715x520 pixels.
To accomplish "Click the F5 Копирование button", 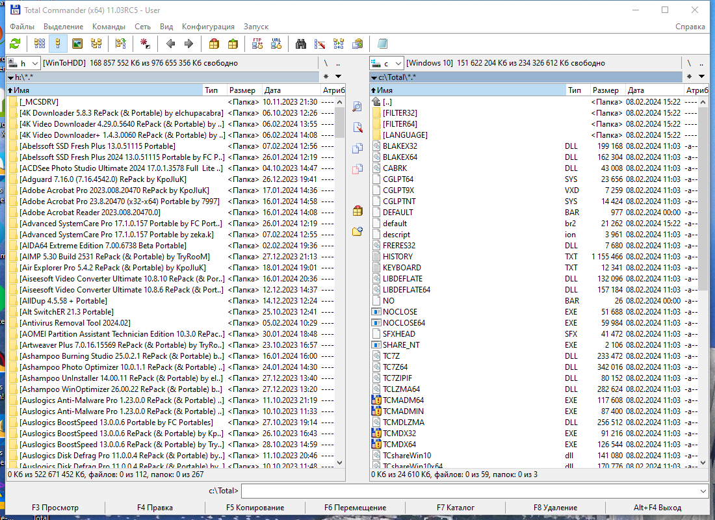I will pos(255,507).
